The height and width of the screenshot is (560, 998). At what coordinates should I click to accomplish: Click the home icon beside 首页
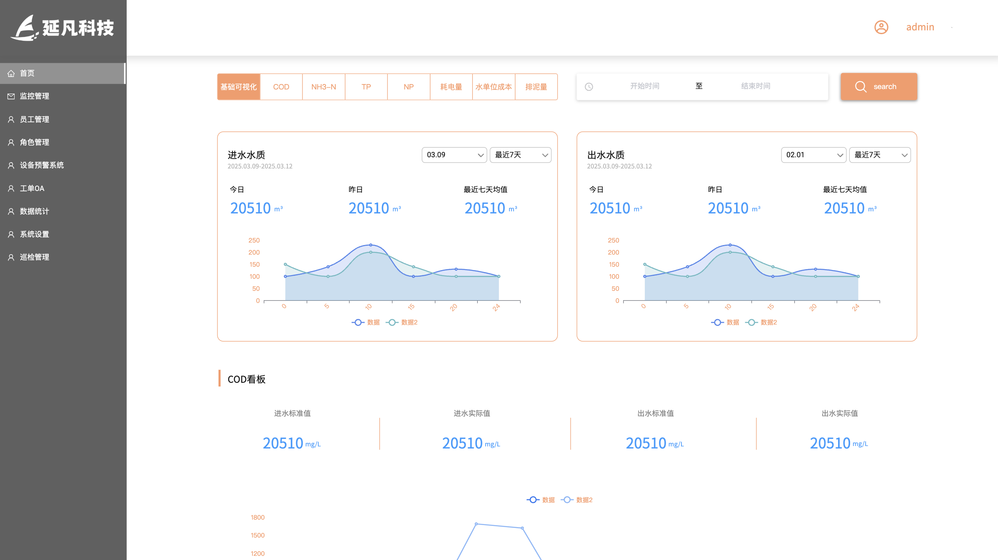tap(11, 74)
